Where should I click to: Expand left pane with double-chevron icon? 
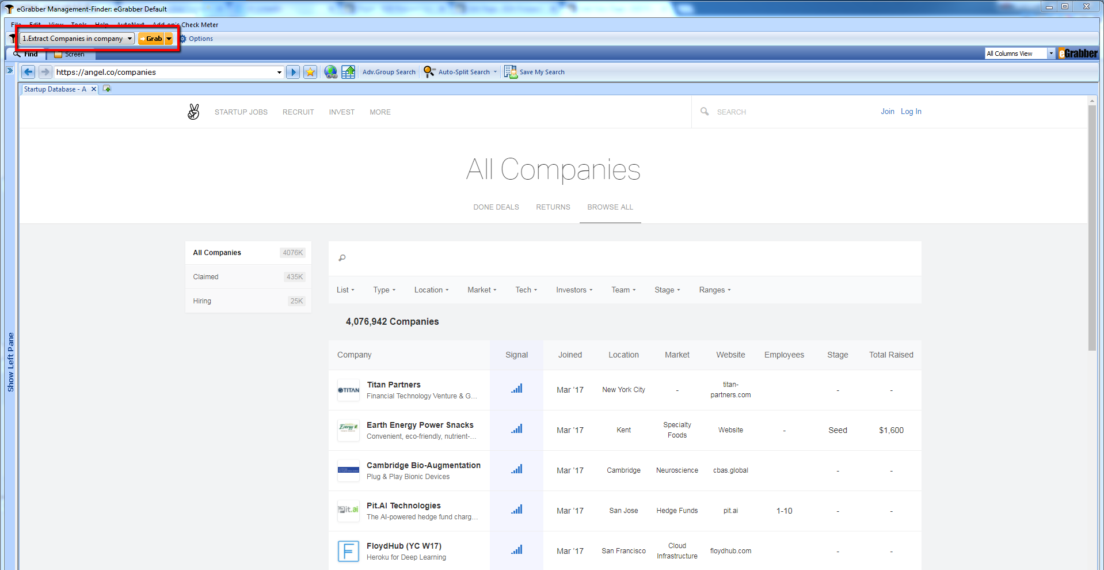10,70
